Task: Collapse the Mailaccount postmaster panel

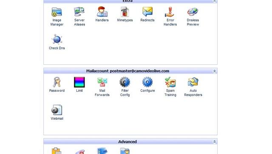Action: (x=214, y=71)
